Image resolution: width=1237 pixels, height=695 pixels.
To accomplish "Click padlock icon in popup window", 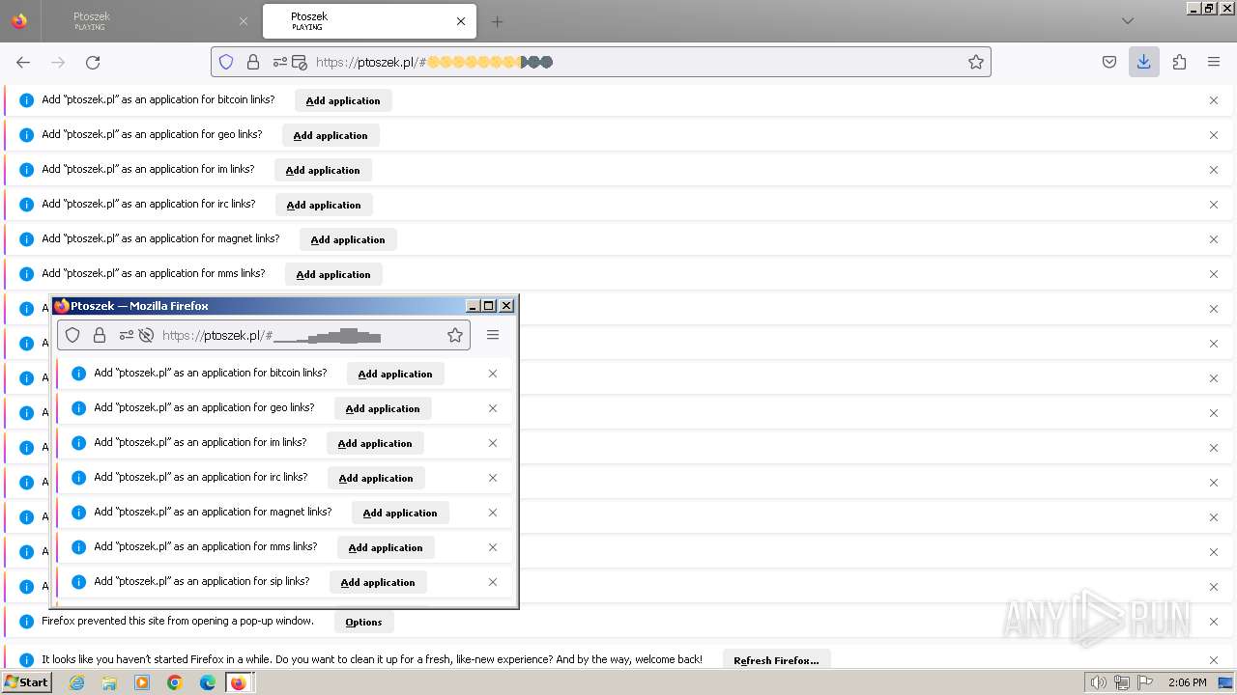I will (x=99, y=335).
